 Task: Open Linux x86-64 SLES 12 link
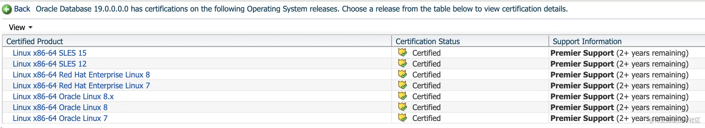point(50,64)
